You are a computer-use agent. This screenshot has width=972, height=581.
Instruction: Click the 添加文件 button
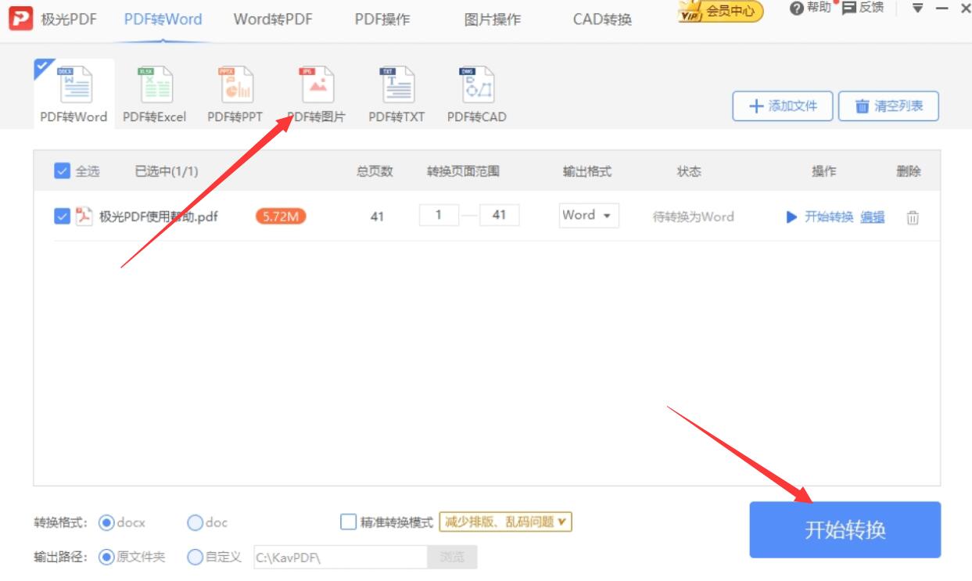(x=782, y=106)
